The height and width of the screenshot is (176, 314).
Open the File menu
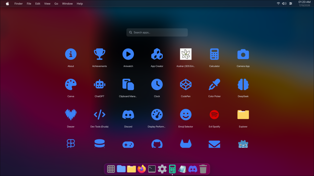(x=29, y=4)
